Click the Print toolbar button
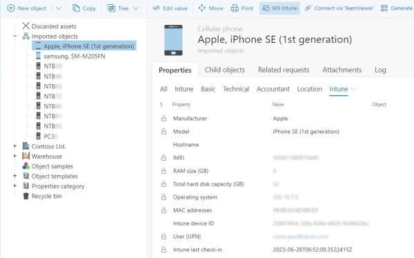Image resolution: width=414 pixels, height=258 pixels. coord(242,8)
